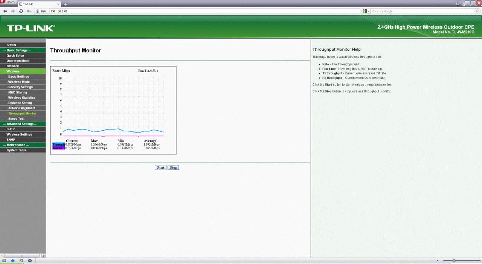Click the Model No. TL-WA5210G text

pyautogui.click(x=453, y=32)
